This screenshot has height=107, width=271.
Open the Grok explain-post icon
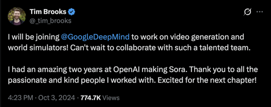[x=247, y=12]
